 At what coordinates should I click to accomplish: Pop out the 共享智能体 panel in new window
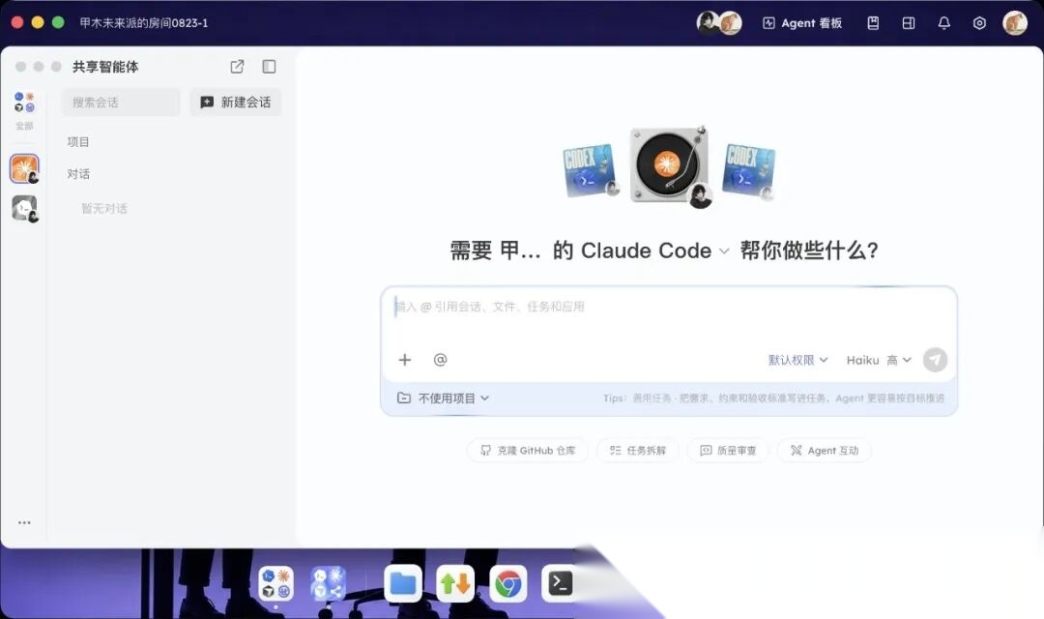237,67
